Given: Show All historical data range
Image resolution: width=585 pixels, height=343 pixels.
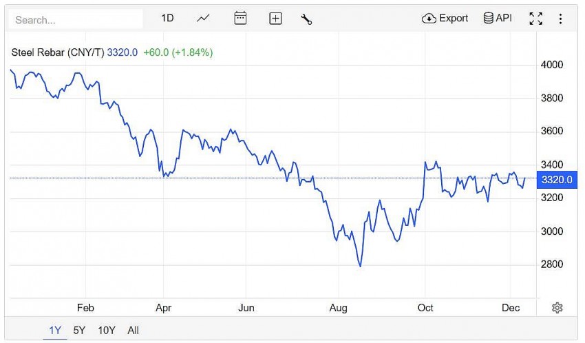Looking at the screenshot, I should (133, 331).
